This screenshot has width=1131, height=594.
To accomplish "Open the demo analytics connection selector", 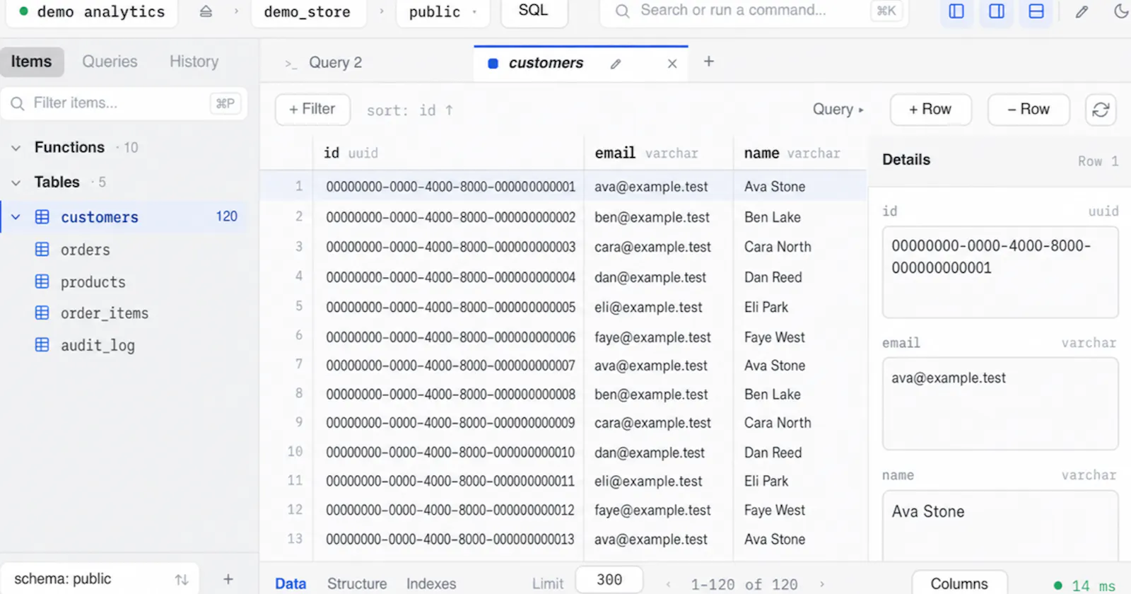I will point(93,12).
